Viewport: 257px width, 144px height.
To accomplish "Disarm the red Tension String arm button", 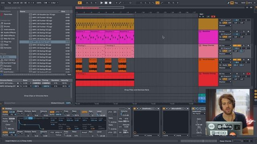I will tap(248, 74).
